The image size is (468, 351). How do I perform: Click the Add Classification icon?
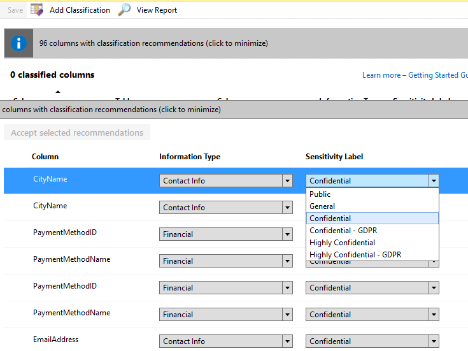(38, 10)
